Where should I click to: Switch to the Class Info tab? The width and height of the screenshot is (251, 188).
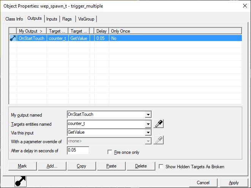point(14,19)
